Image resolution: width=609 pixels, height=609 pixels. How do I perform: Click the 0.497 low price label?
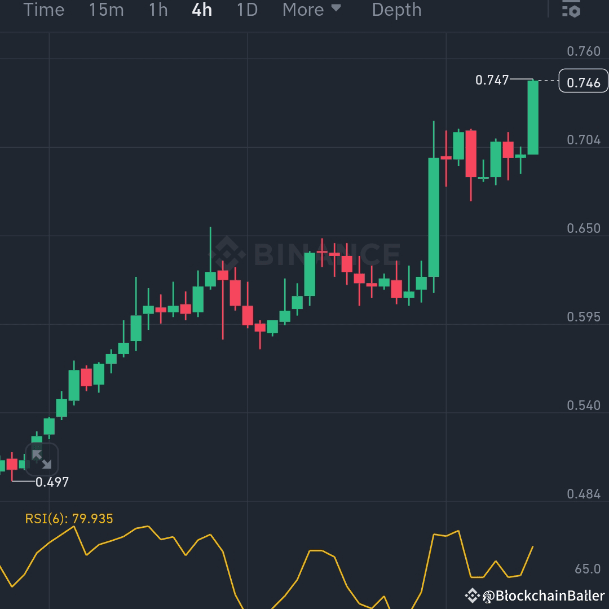pyautogui.click(x=52, y=482)
